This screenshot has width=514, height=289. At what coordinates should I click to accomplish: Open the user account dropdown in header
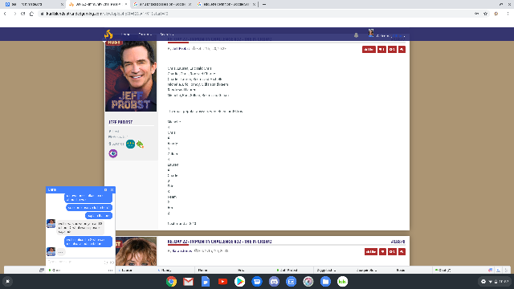[391, 35]
